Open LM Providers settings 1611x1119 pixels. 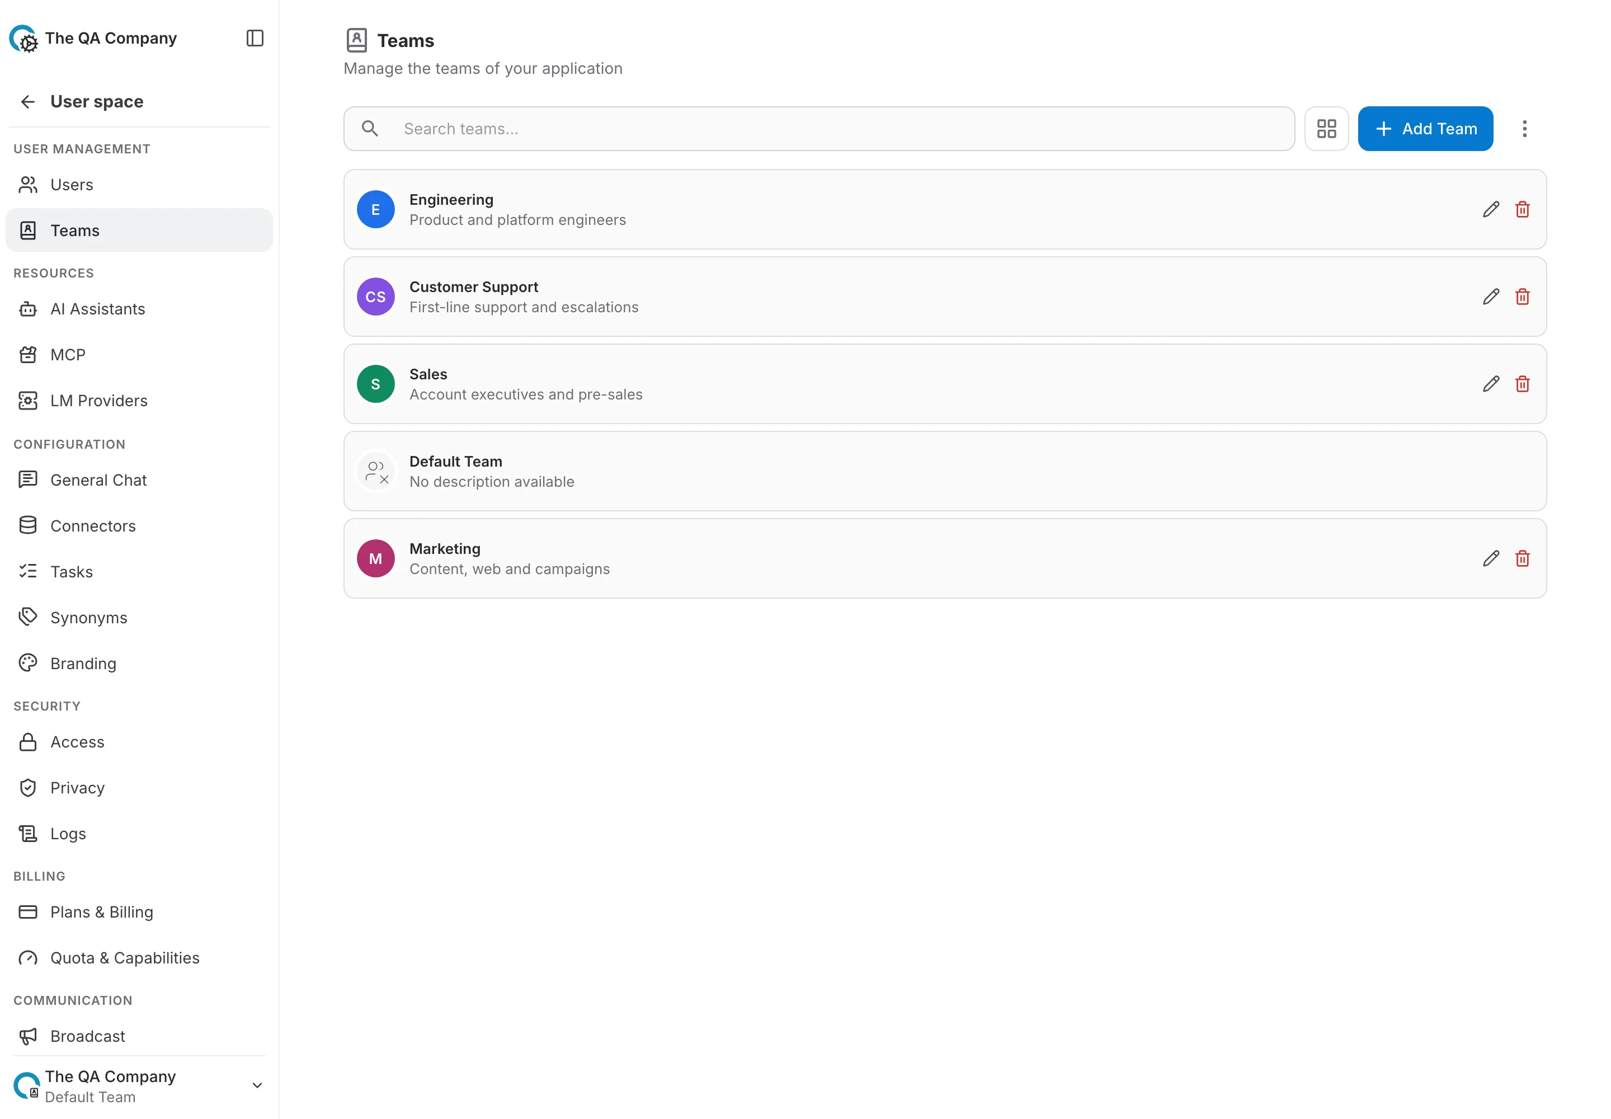click(x=139, y=401)
